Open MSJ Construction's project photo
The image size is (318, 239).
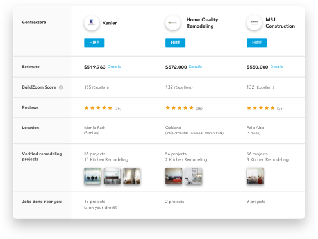tap(255, 176)
